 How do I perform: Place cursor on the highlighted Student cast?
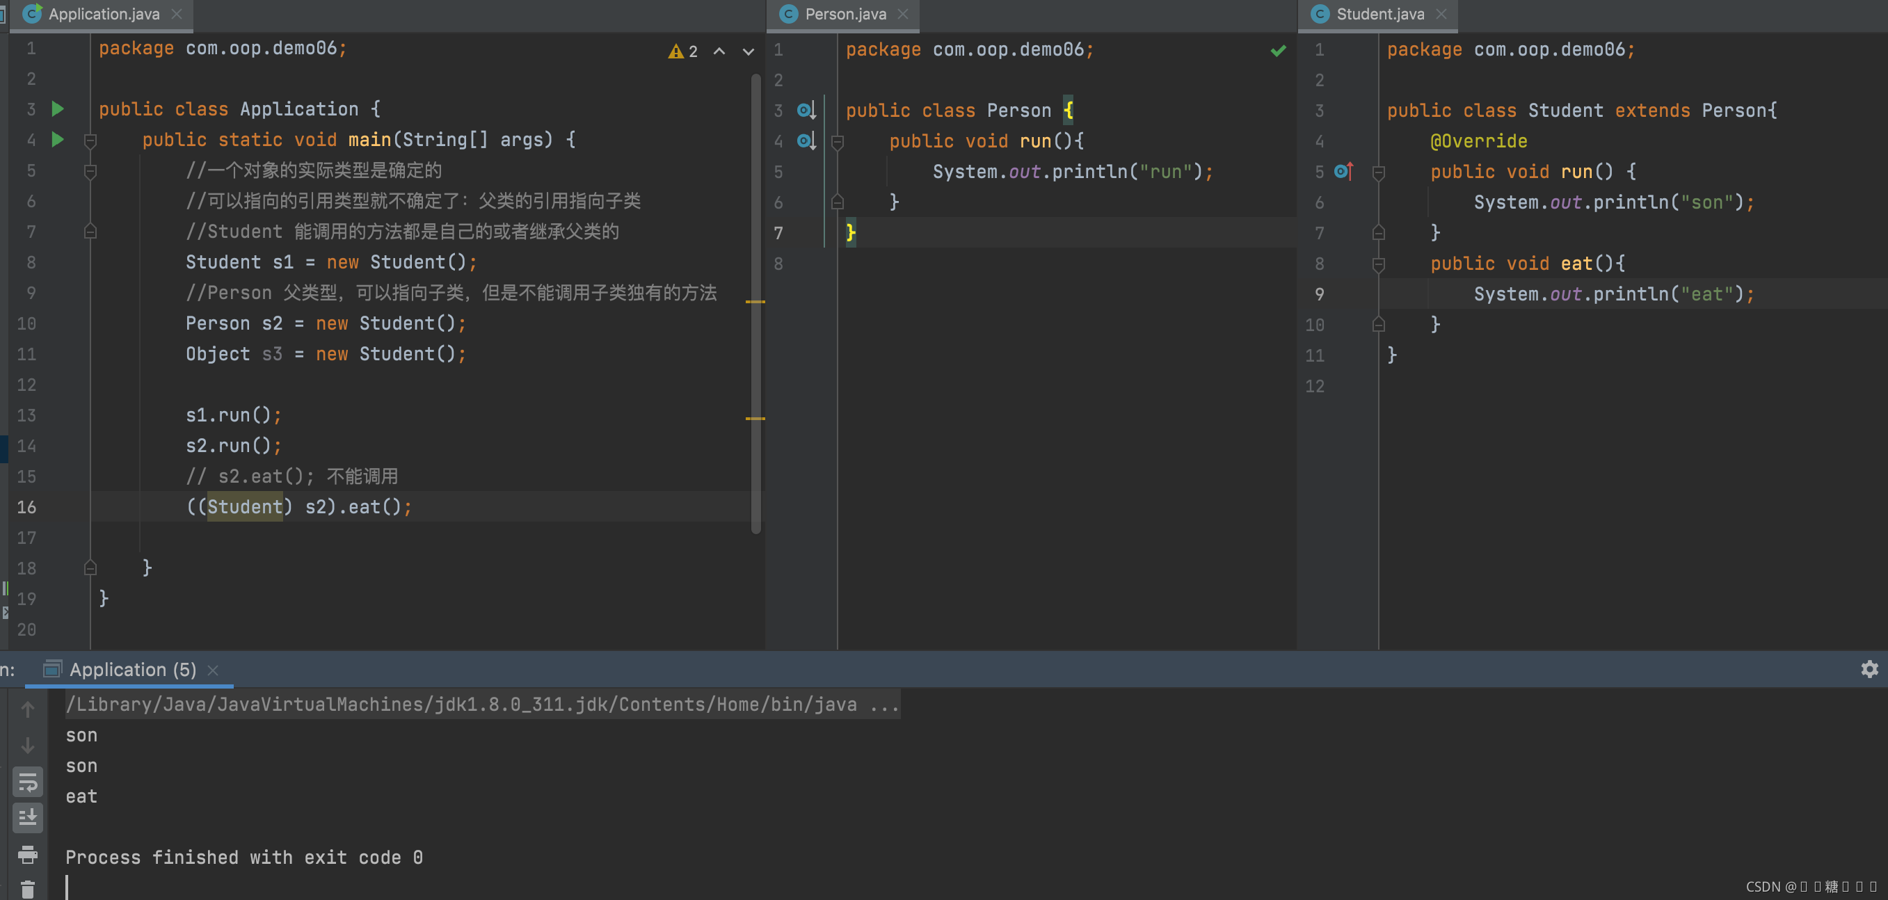(245, 506)
